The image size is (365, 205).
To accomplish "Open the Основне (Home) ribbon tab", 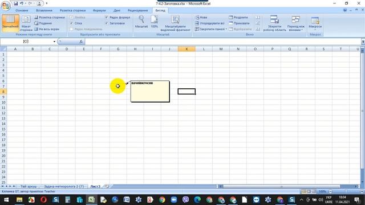I will click(x=22, y=10).
